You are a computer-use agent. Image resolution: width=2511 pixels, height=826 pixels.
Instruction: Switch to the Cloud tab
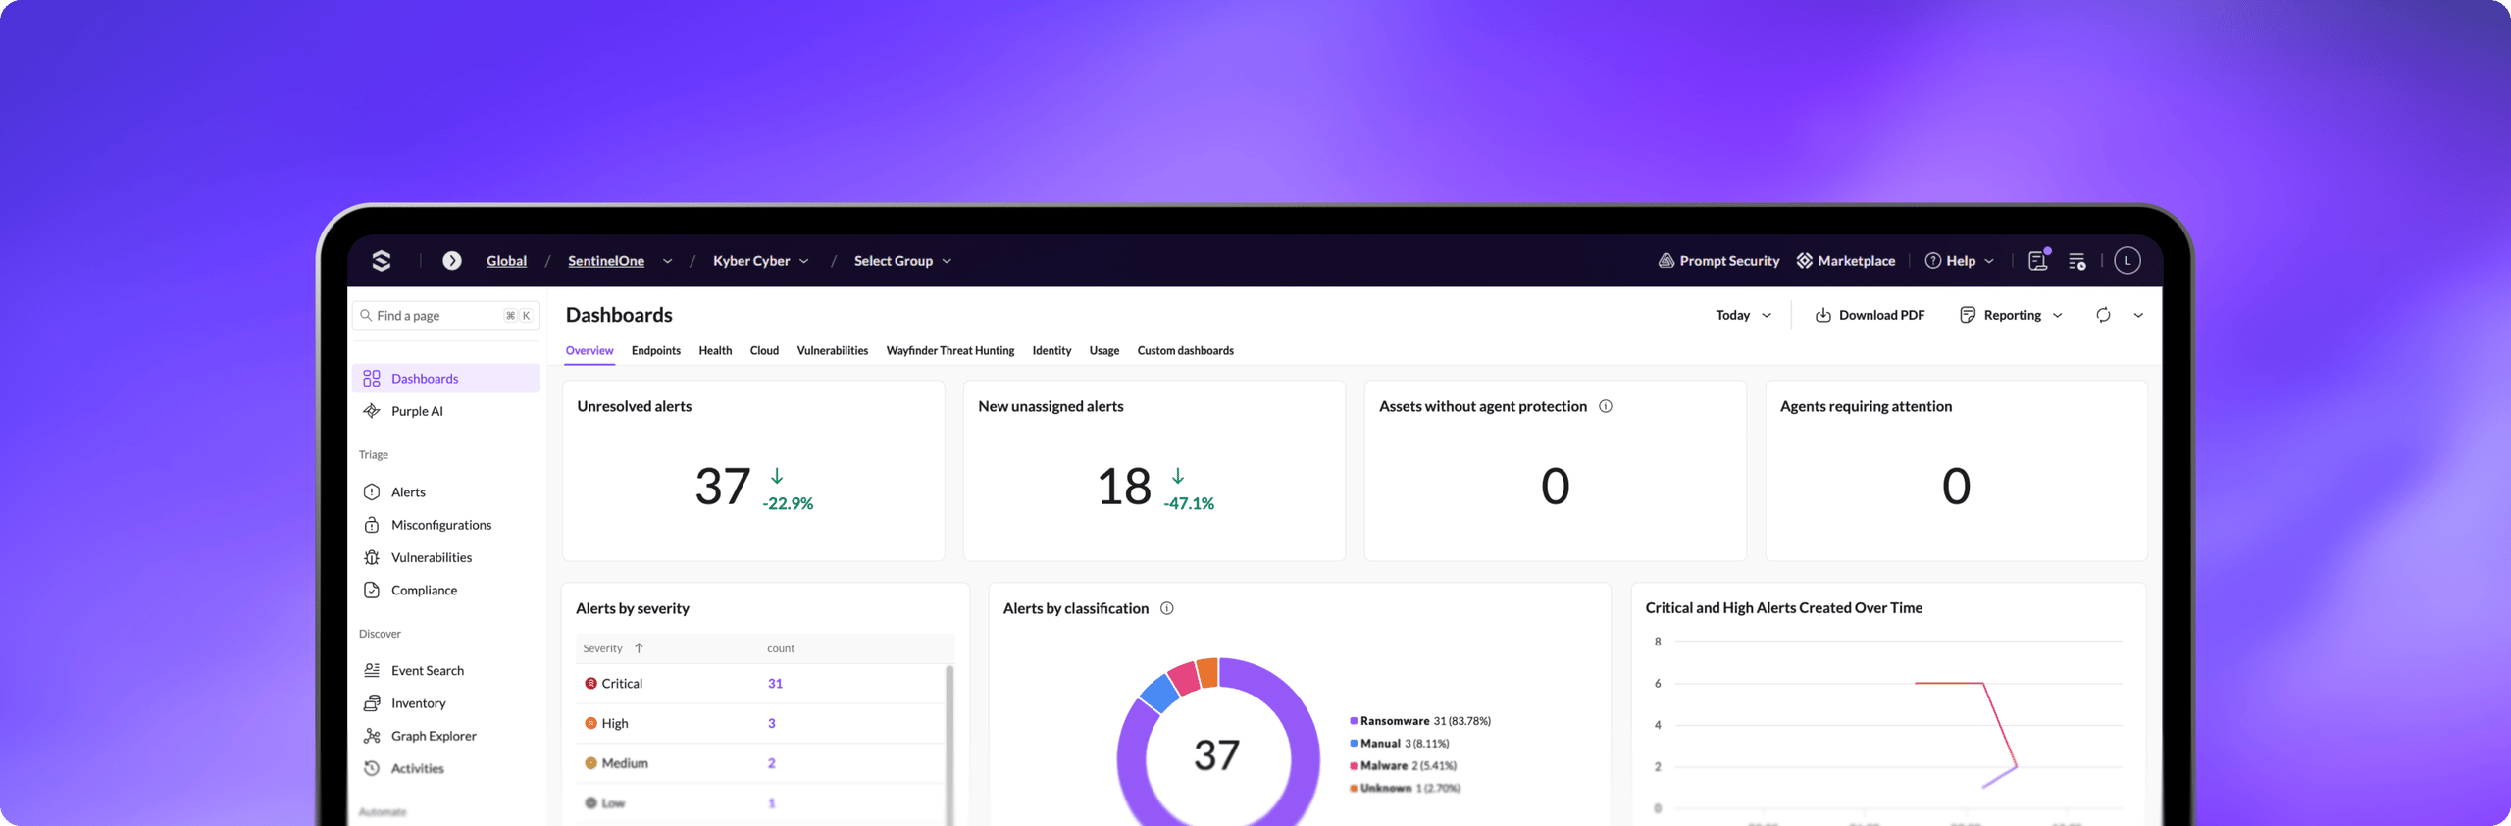(764, 351)
